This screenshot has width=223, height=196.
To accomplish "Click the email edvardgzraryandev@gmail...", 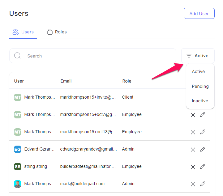I will pyautogui.click(x=88, y=149).
